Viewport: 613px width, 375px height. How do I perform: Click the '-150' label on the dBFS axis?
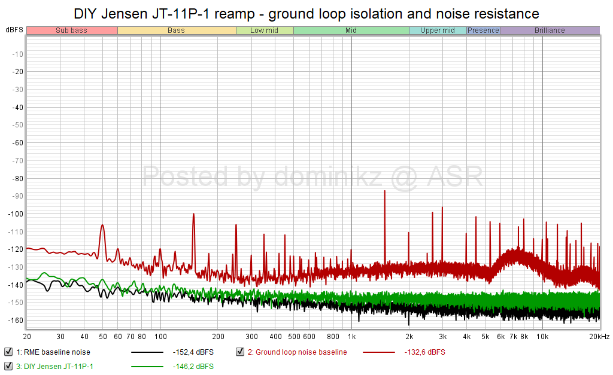point(16,303)
